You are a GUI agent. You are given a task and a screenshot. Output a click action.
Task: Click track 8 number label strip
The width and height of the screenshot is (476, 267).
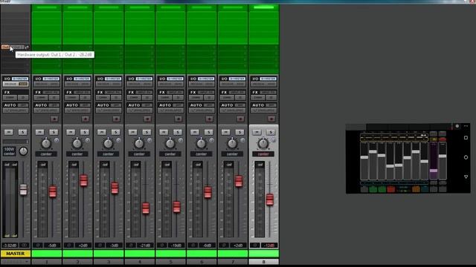coord(263,262)
